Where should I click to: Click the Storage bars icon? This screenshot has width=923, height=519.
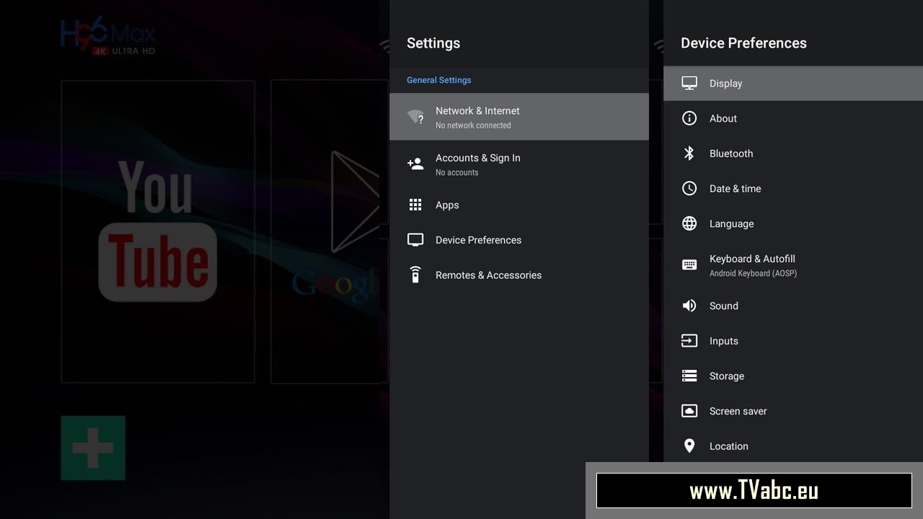click(x=689, y=376)
